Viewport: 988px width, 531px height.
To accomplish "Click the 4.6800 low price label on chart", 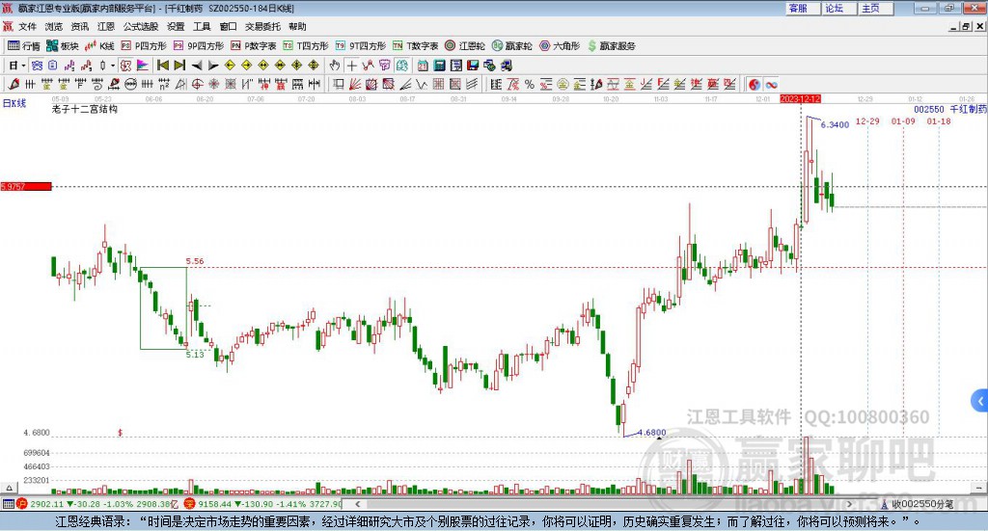I will point(652,433).
